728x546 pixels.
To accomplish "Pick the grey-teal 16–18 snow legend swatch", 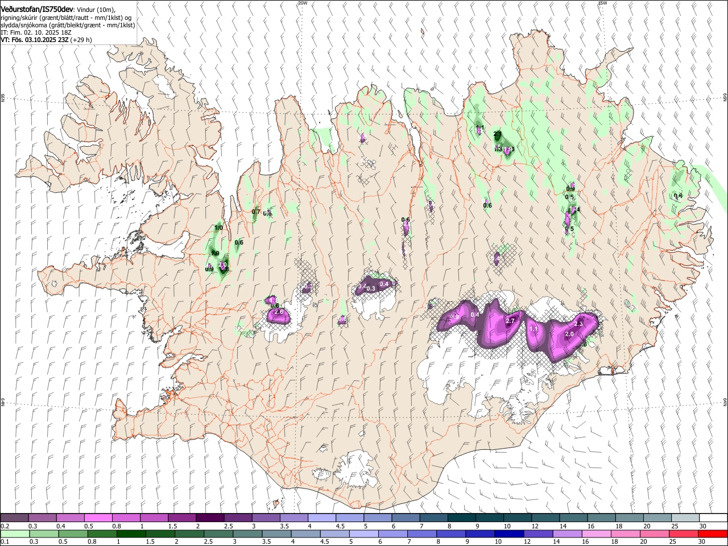I will coord(601,518).
